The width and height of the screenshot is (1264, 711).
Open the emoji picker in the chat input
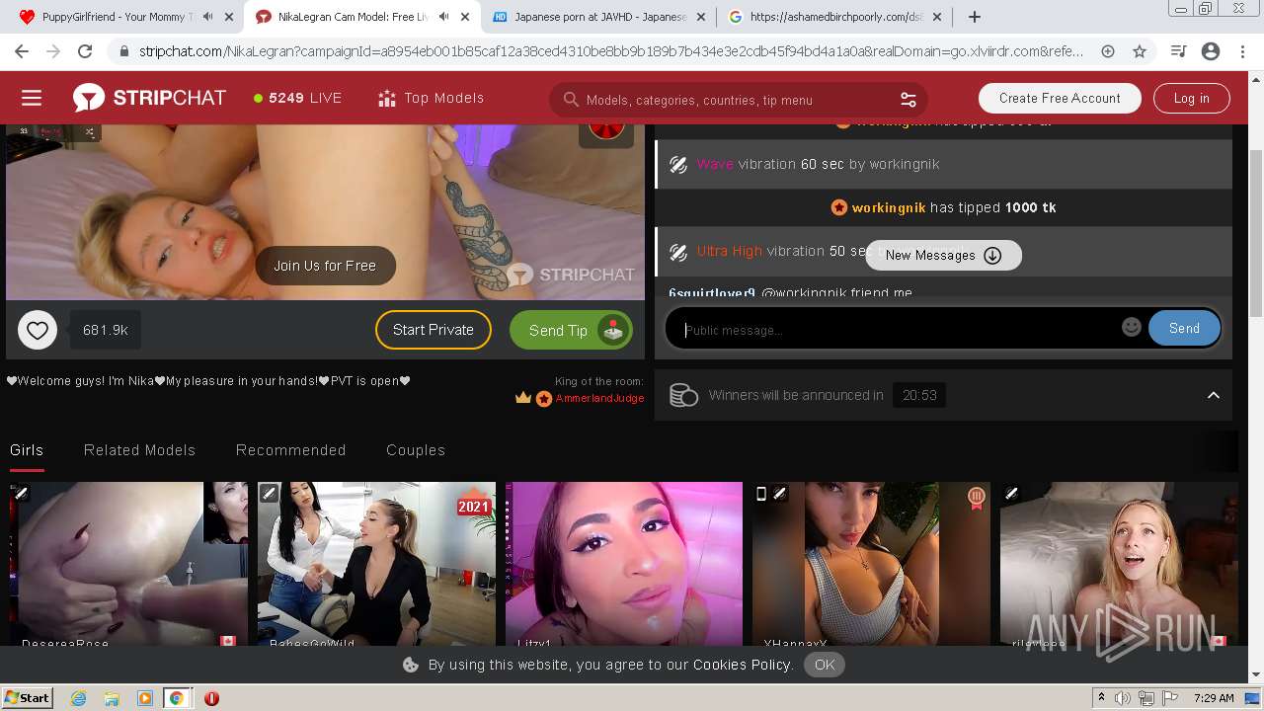coord(1132,327)
